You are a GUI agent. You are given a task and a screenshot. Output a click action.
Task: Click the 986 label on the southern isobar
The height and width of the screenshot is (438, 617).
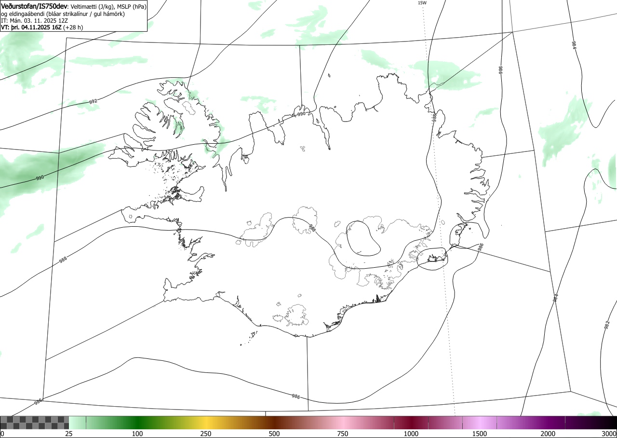[296, 397]
